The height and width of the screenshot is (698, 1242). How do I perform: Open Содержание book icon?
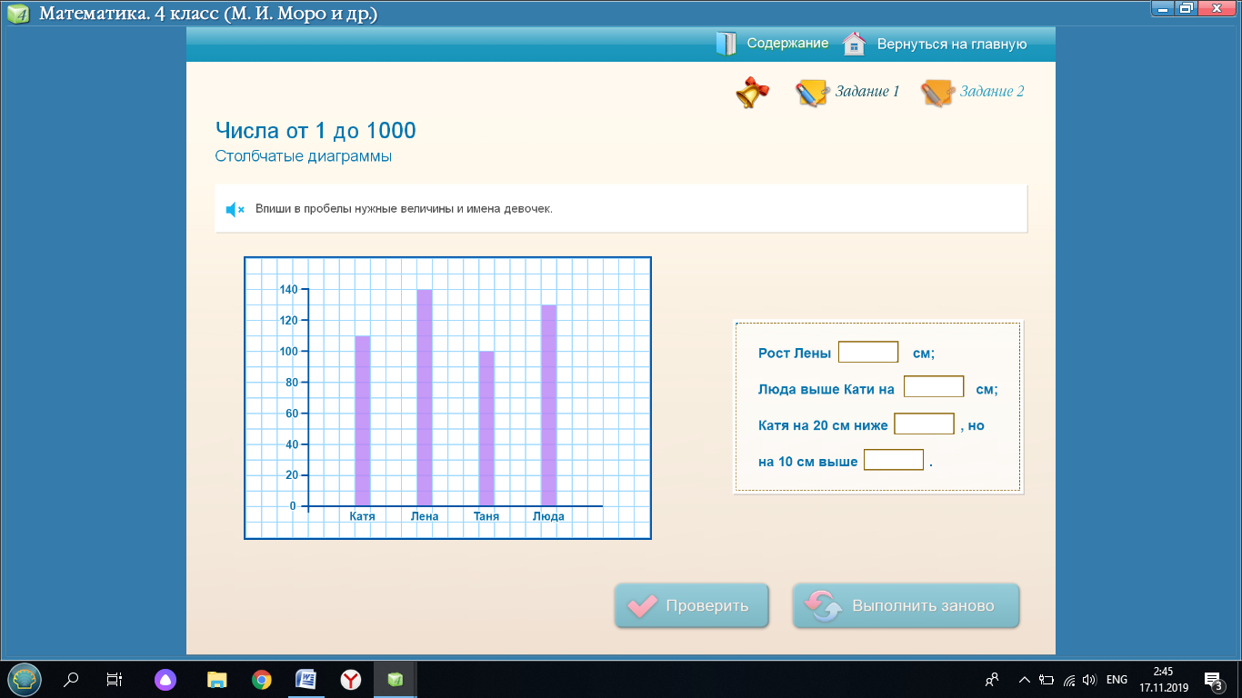[x=726, y=44]
